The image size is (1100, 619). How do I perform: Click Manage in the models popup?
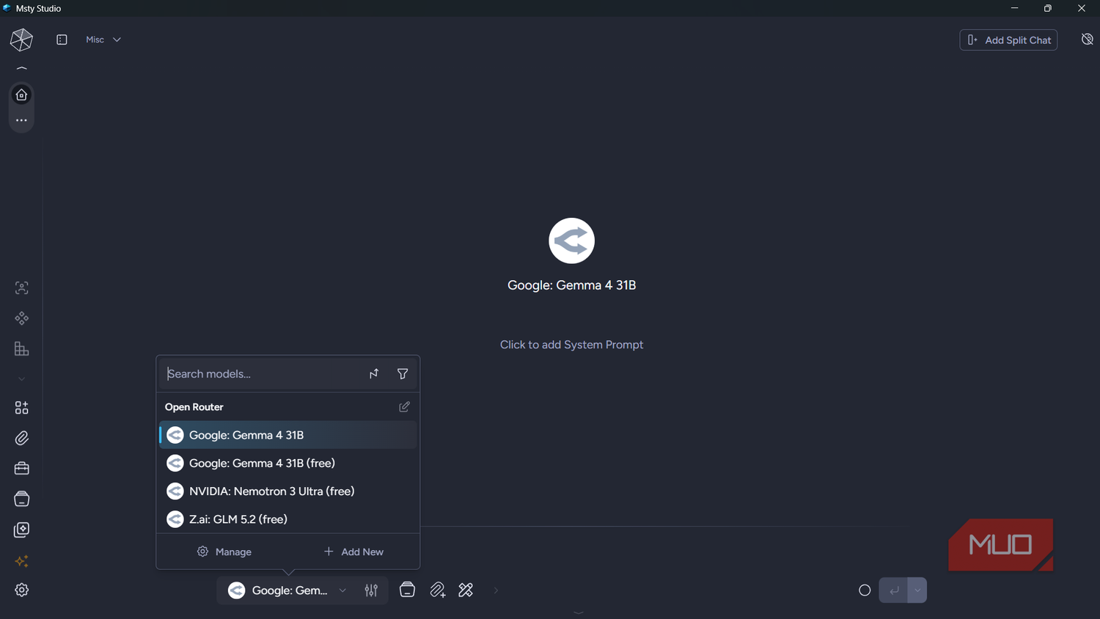[224, 552]
